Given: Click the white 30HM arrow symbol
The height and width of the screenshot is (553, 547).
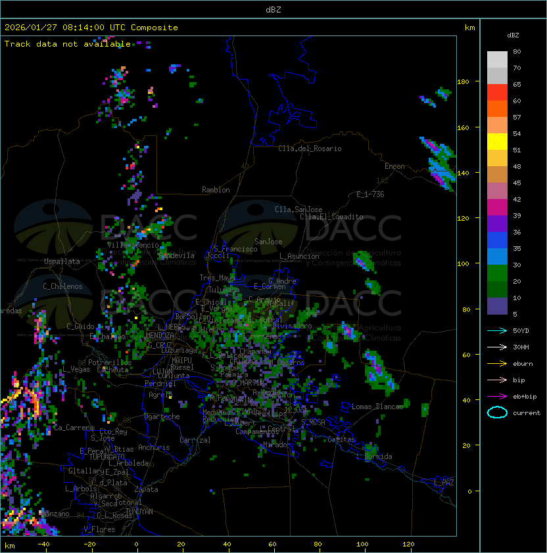Looking at the screenshot, I should (x=497, y=347).
